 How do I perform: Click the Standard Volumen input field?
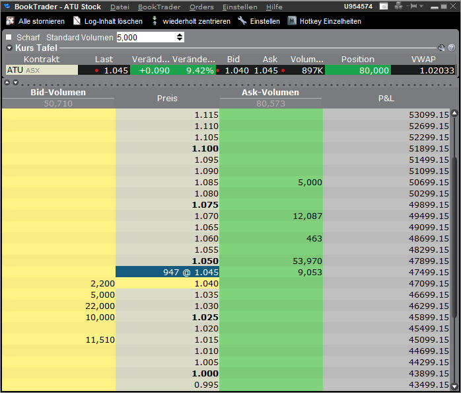pyautogui.click(x=146, y=37)
